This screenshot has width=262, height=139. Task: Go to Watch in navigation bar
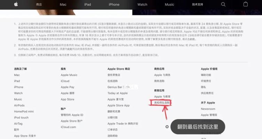[142, 5]
